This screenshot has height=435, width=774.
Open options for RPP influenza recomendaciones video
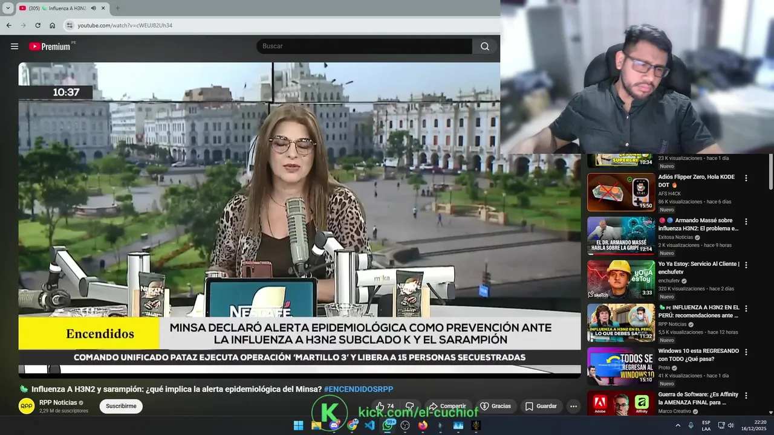coord(746,308)
